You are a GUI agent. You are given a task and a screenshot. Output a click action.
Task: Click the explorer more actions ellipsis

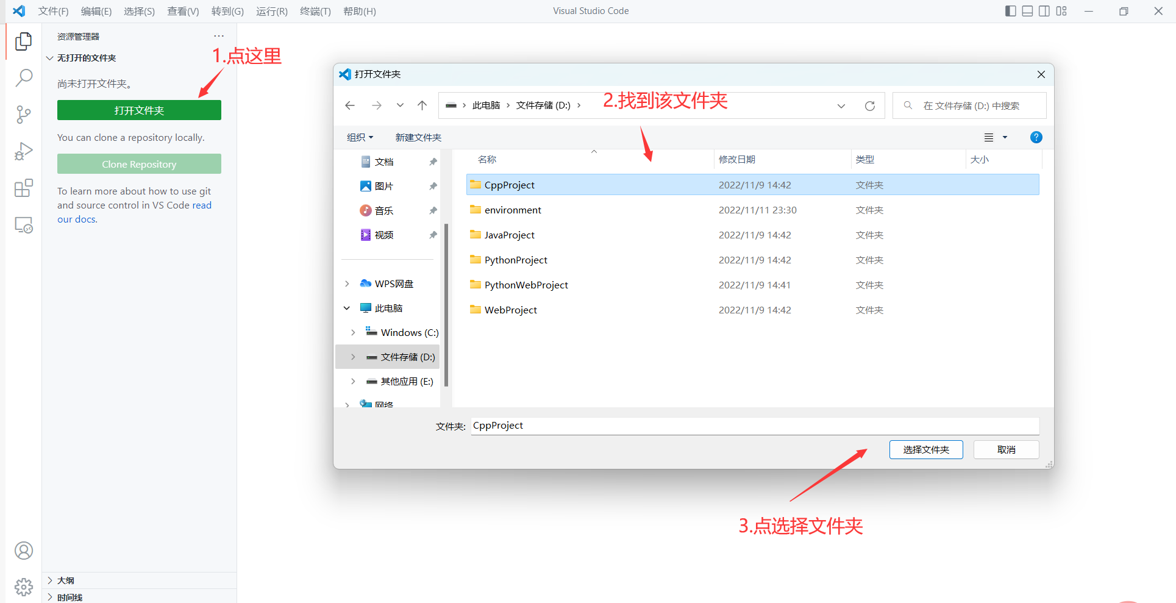click(219, 36)
